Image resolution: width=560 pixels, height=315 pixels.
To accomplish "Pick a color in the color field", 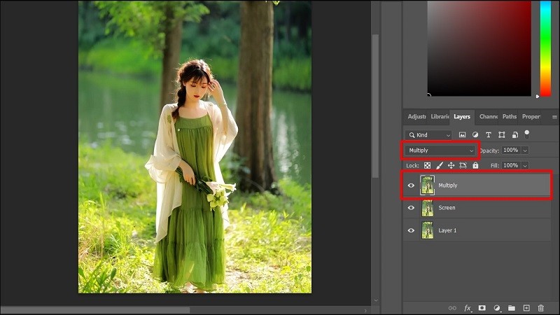I will pyautogui.click(x=479, y=48).
